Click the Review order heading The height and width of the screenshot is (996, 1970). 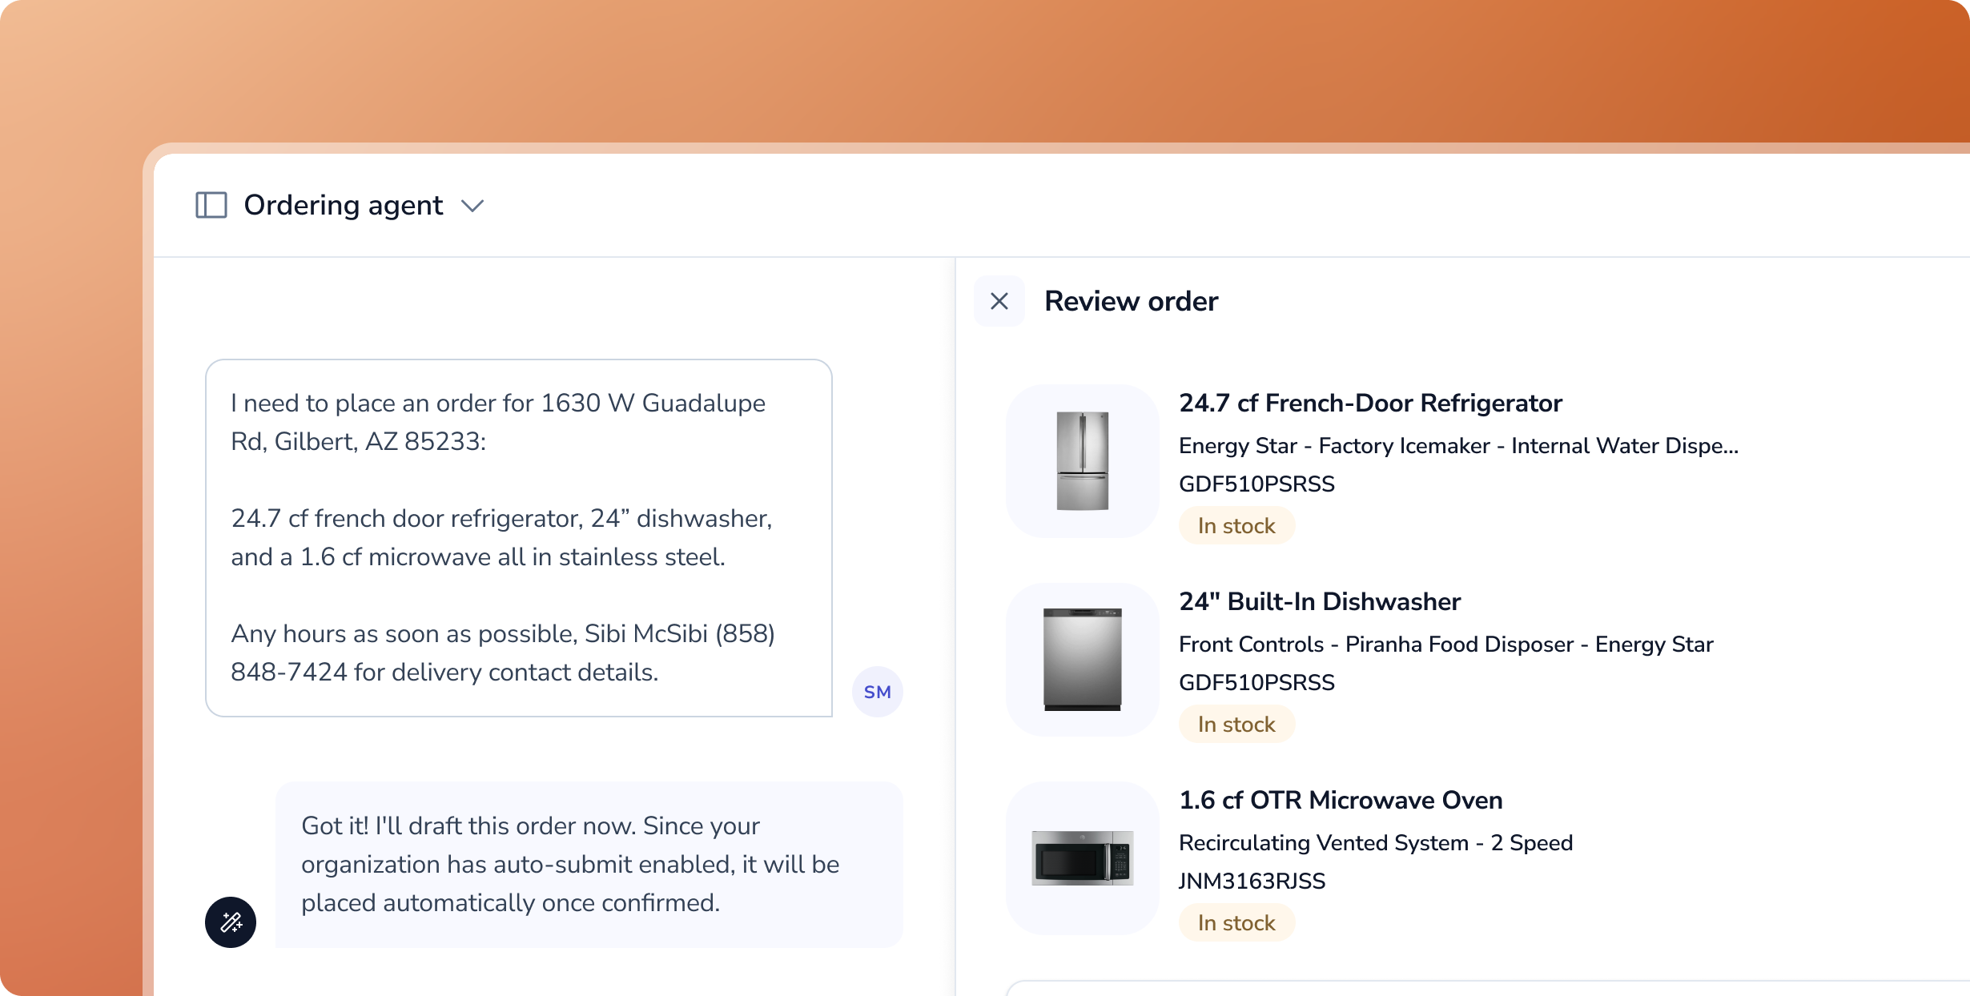(x=1131, y=301)
